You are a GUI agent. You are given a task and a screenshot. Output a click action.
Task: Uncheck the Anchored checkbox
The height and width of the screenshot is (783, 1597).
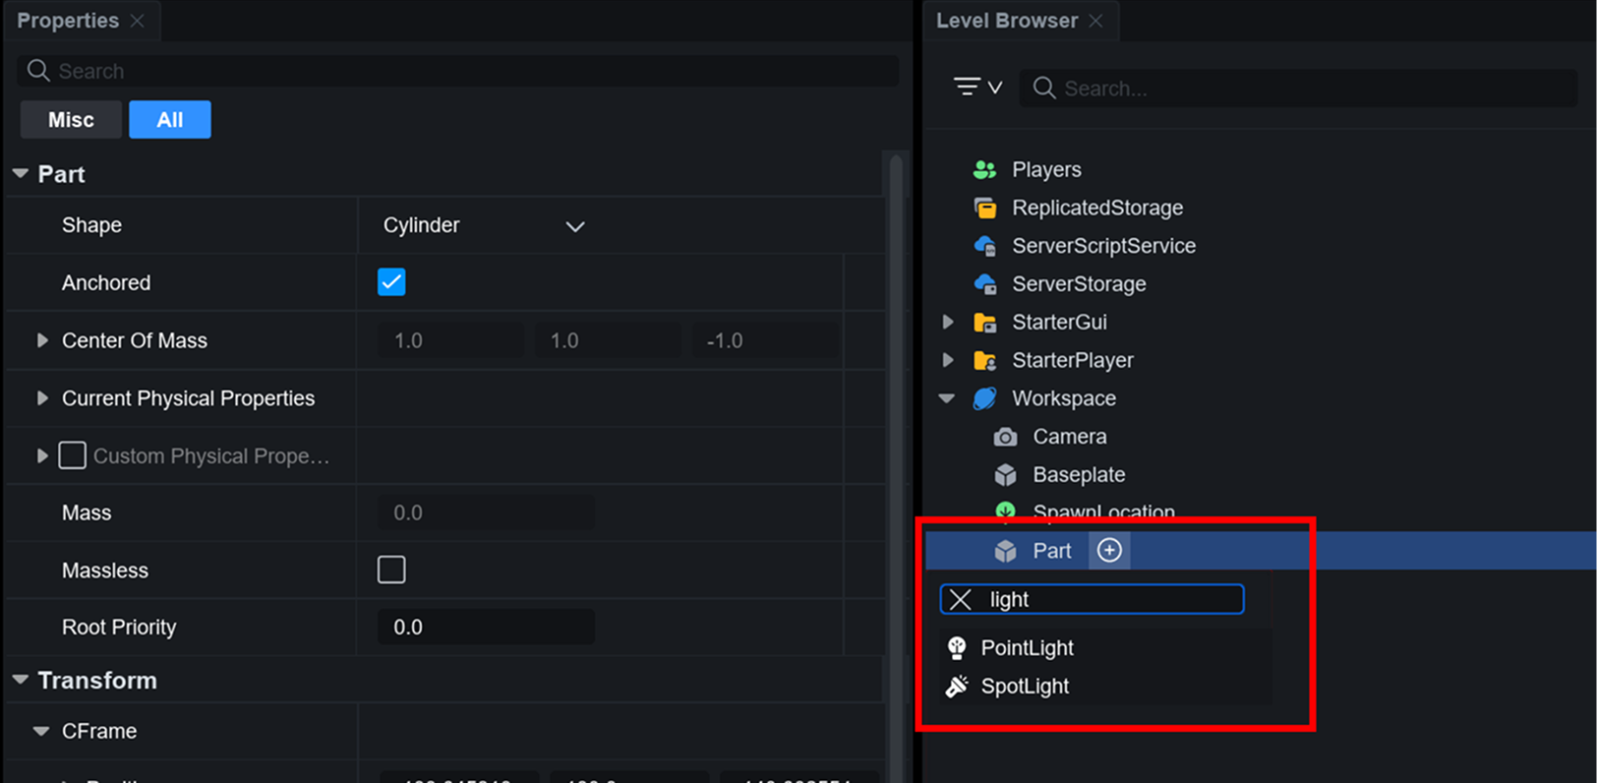[391, 282]
